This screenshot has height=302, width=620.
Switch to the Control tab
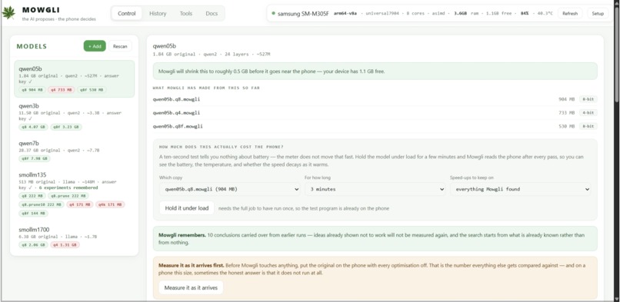126,13
